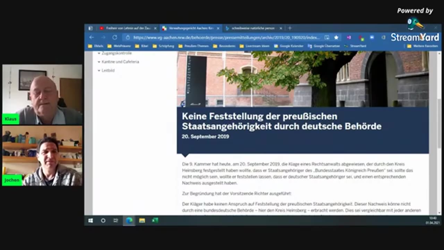Click the Justizzentrum header image

(303, 79)
